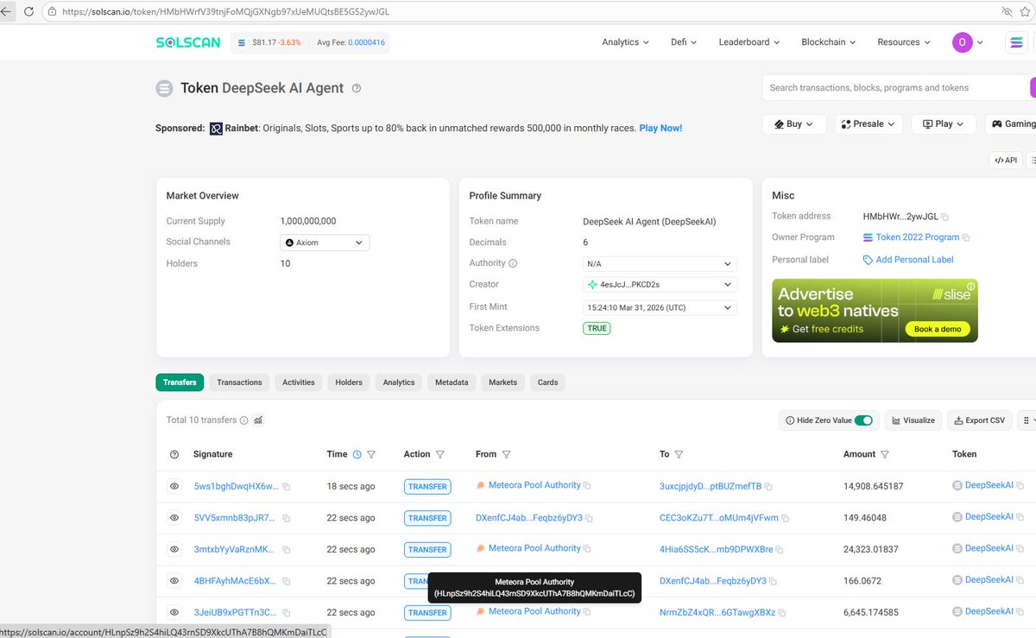Click info icon beside Total 10 transfers
The height and width of the screenshot is (638, 1036).
coord(244,420)
